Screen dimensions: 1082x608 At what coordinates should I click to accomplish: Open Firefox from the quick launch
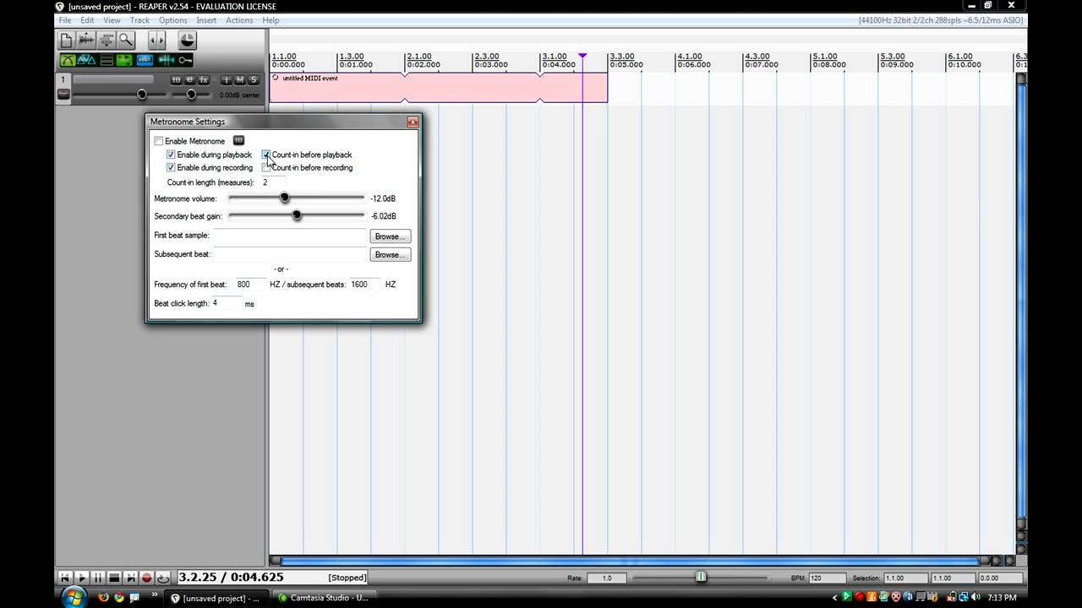click(104, 598)
